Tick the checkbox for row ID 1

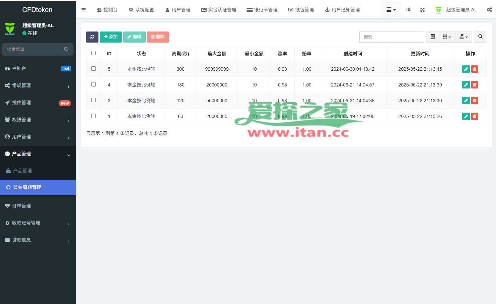pyautogui.click(x=94, y=116)
